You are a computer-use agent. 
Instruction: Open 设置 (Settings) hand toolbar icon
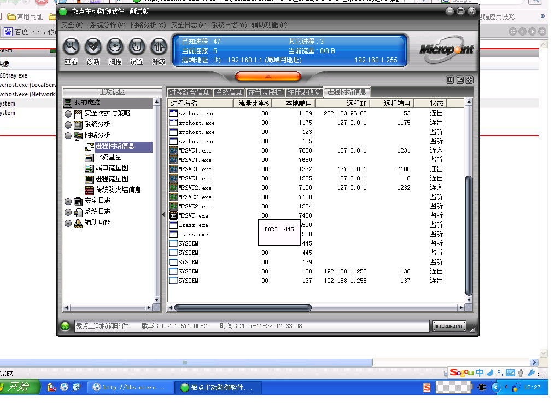137,47
